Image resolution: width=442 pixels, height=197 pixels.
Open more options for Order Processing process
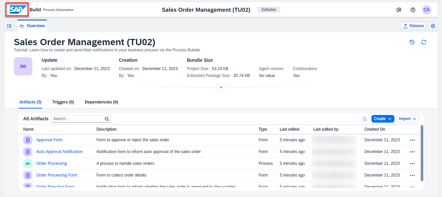(x=412, y=164)
